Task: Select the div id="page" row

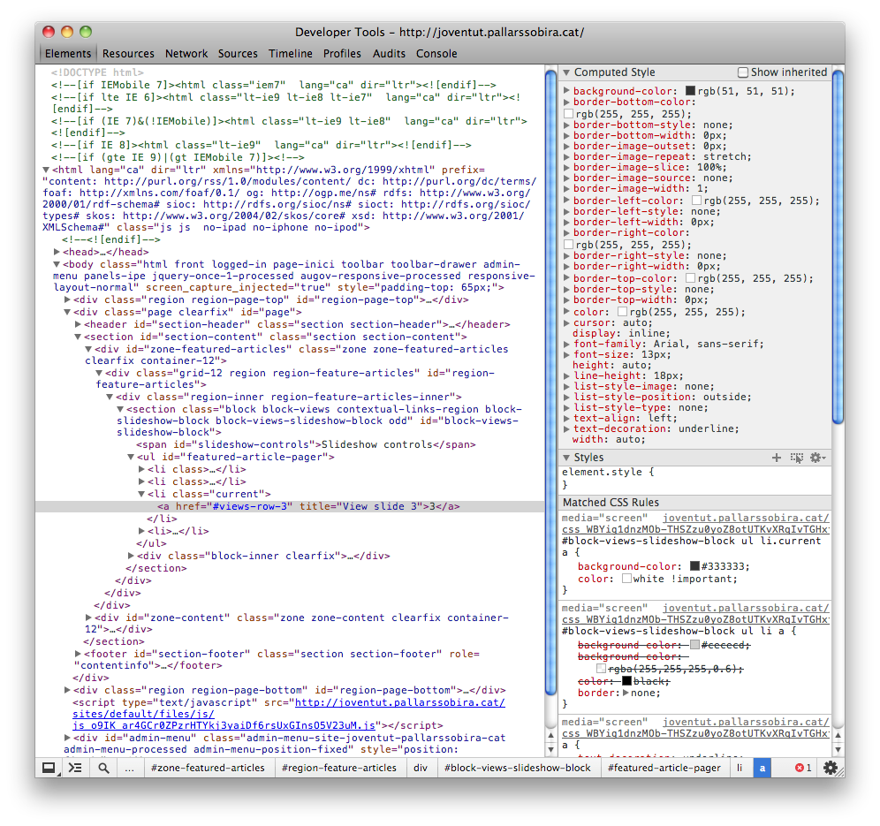Action: 187,312
